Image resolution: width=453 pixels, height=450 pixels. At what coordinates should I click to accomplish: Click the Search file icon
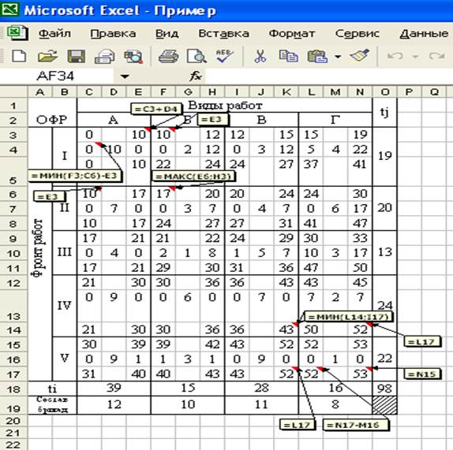(133, 56)
